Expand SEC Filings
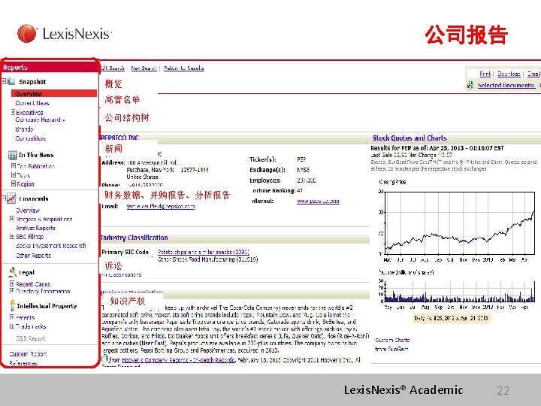Image resolution: width=541 pixels, height=406 pixels. pyautogui.click(x=12, y=236)
